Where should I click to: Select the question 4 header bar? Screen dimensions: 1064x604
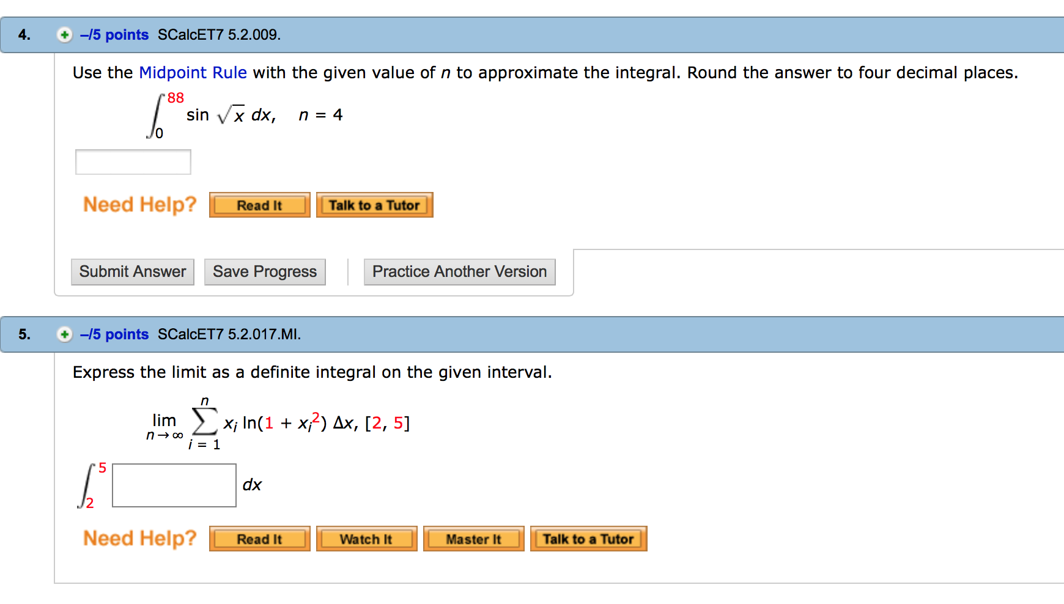pos(532,35)
